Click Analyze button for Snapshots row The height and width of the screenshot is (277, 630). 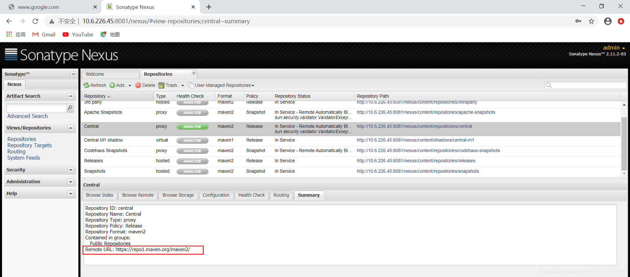(x=192, y=172)
